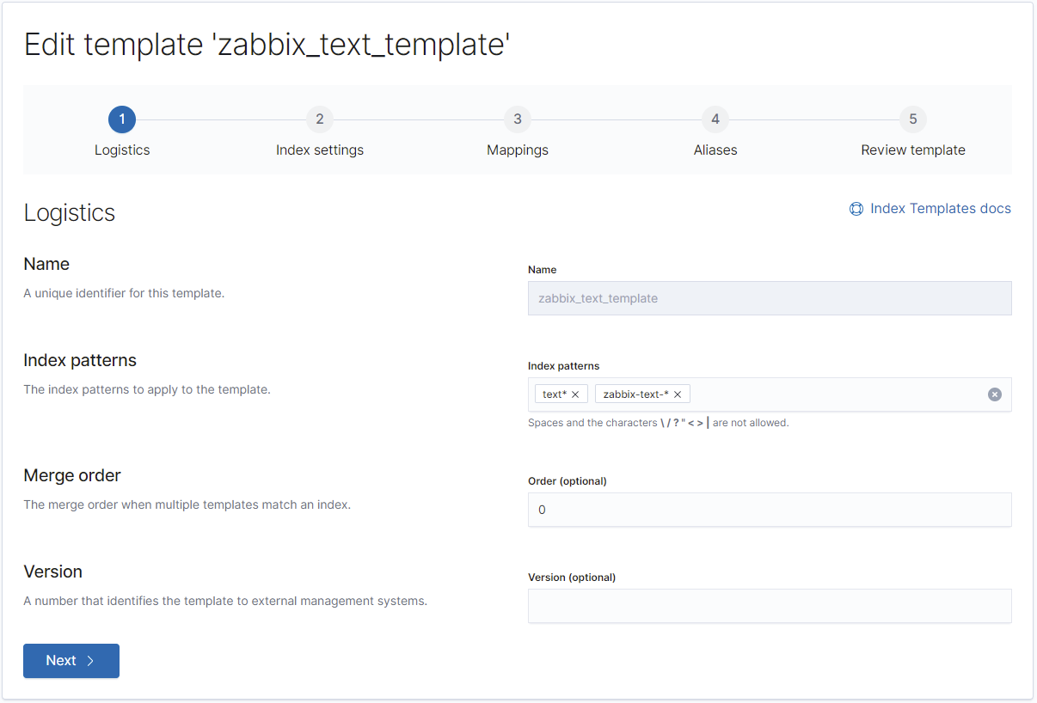The height and width of the screenshot is (703, 1037).
Task: Open the Index Templates docs link
Action: [940, 209]
